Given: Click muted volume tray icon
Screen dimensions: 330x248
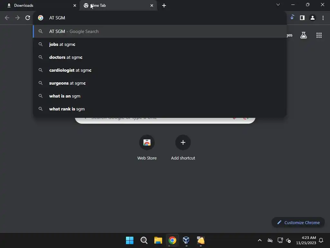Looking at the screenshot, I should point(288,240).
